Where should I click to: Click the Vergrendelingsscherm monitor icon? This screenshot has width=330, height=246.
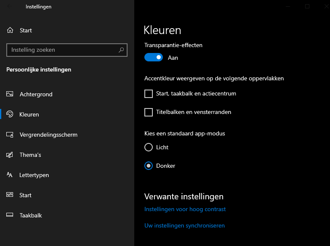coord(10,135)
